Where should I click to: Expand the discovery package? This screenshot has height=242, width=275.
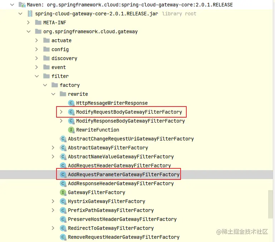click(x=36, y=58)
